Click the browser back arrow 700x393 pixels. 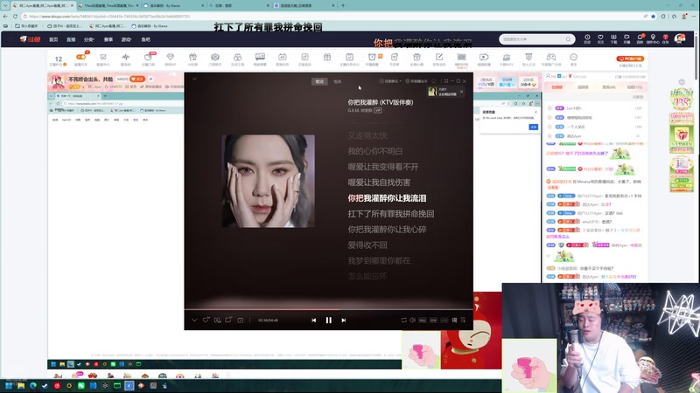5,16
